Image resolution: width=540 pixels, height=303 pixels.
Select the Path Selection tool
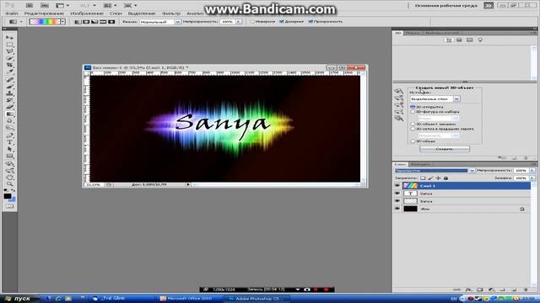pos(9,149)
